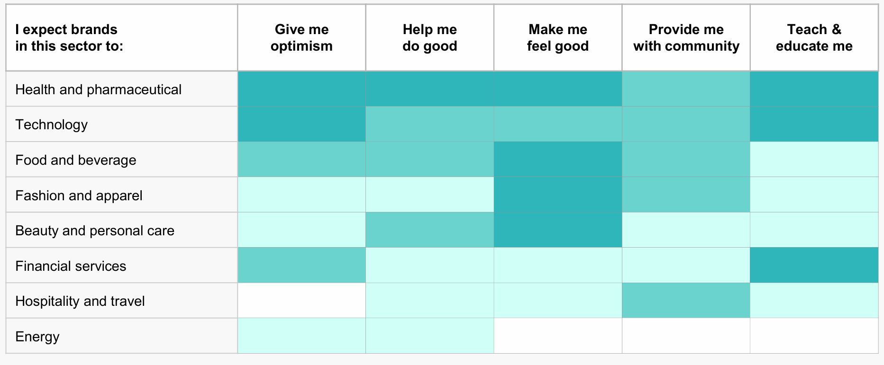The image size is (884, 365).
Task: Click the "Health and pharmaceutical" row label
Action: [x=98, y=89]
